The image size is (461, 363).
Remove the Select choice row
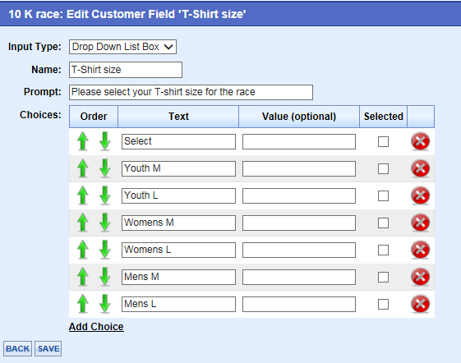(x=420, y=141)
